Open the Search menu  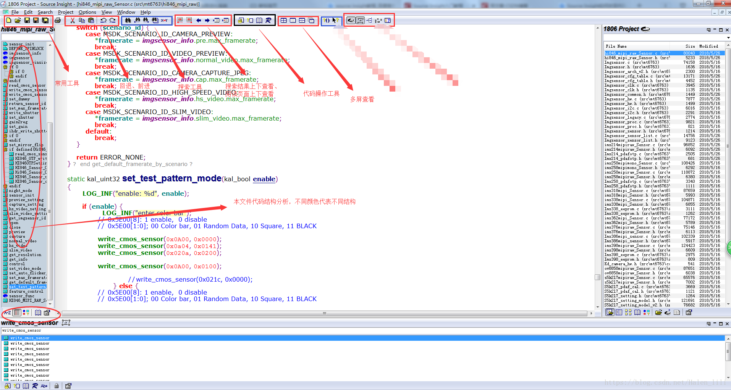click(x=45, y=12)
